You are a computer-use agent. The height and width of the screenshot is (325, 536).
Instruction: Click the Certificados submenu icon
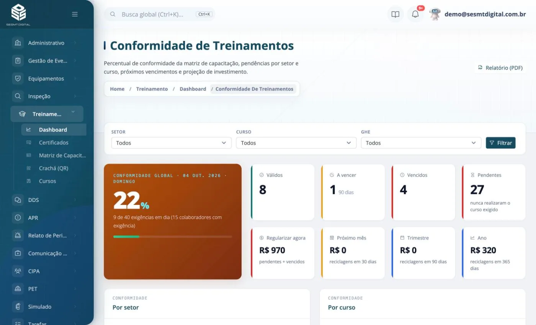click(29, 142)
